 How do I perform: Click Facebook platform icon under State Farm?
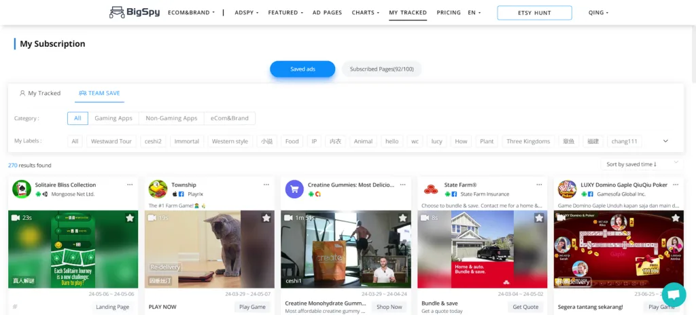tap(454, 194)
